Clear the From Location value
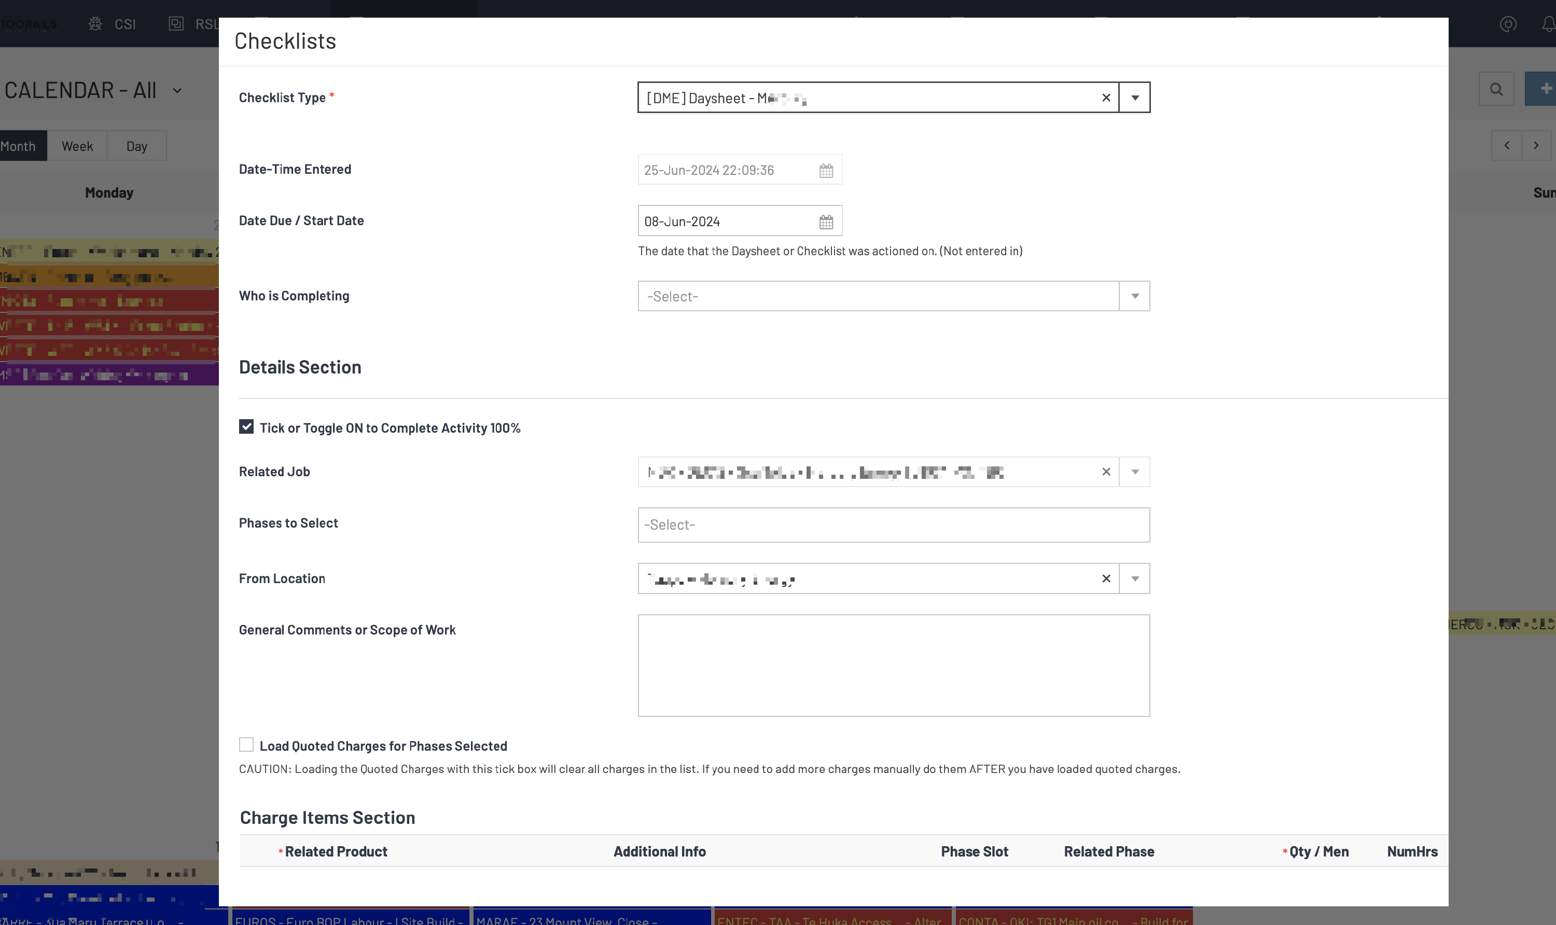The height and width of the screenshot is (925, 1556). click(1106, 578)
